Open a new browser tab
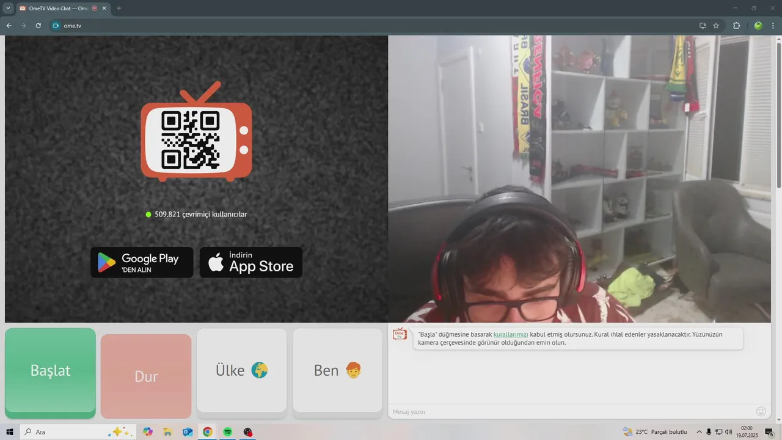Viewport: 782px width, 440px height. tap(119, 9)
